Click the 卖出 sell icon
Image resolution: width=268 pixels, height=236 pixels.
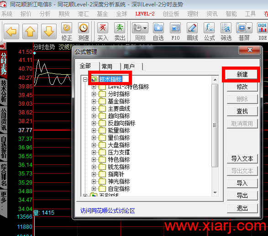click(x=120, y=28)
